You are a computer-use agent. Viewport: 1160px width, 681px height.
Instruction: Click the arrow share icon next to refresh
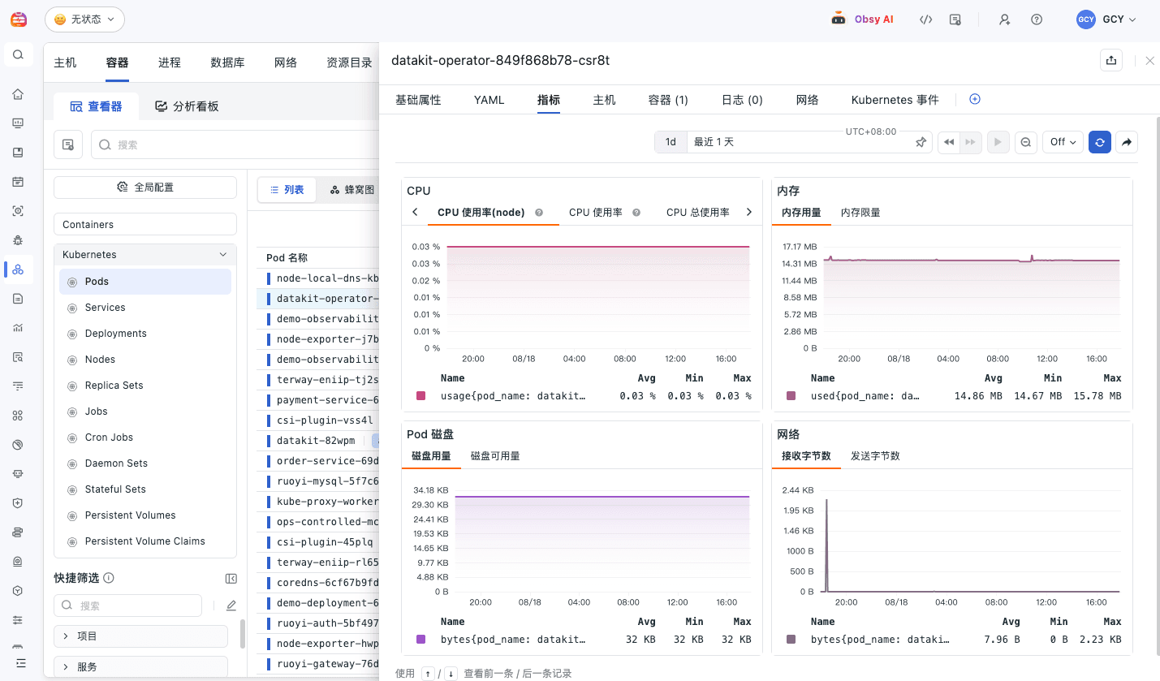(1127, 142)
